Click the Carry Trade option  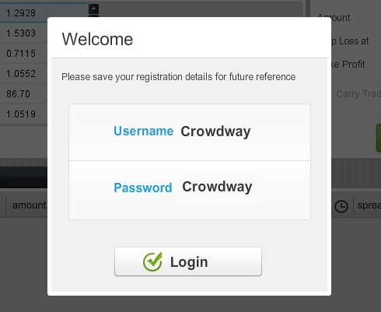pos(358,94)
